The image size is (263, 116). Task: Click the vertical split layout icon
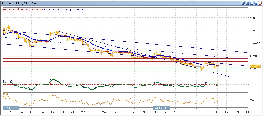(248, 3)
